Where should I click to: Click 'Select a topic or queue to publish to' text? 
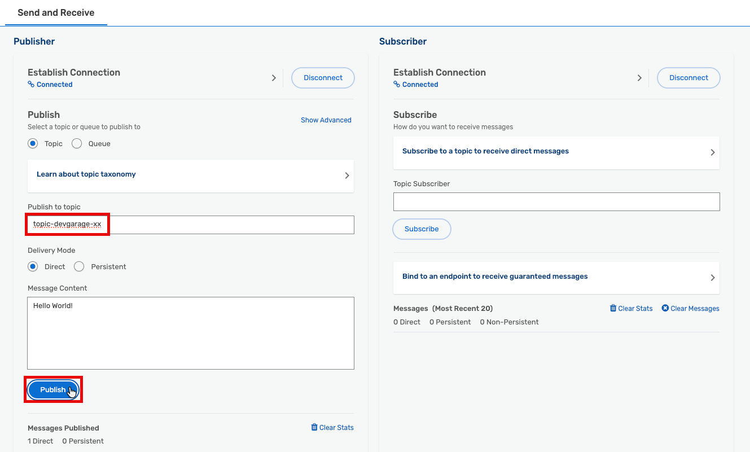[x=84, y=127]
